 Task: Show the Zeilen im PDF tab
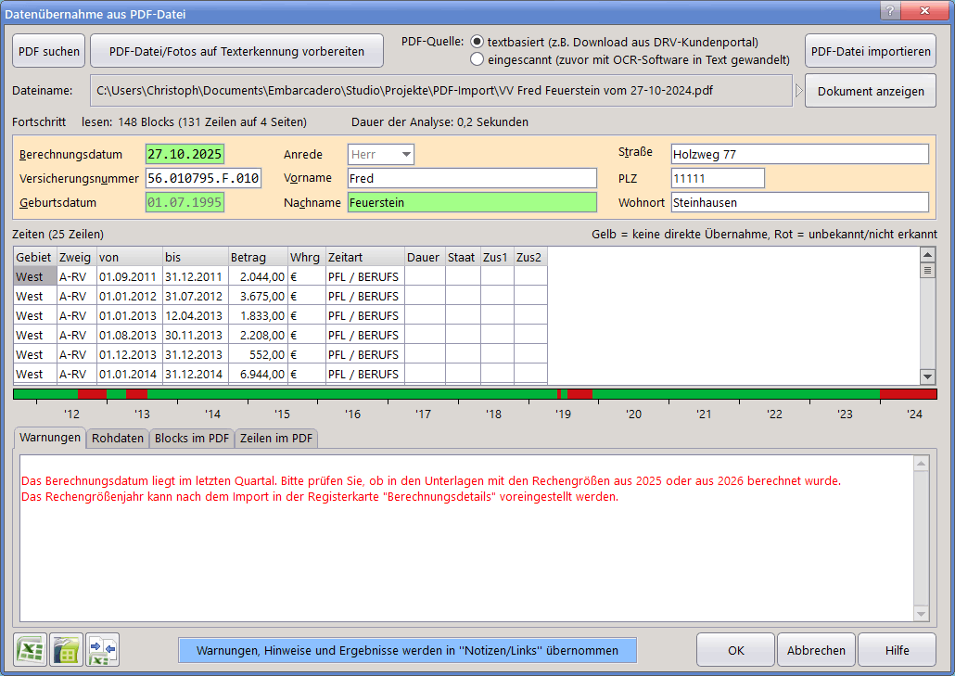pyautogui.click(x=276, y=439)
